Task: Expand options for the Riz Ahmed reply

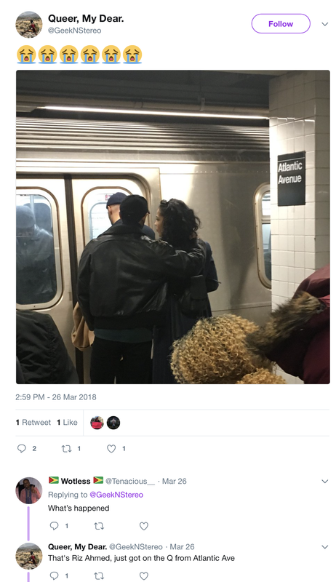Action: (x=325, y=547)
